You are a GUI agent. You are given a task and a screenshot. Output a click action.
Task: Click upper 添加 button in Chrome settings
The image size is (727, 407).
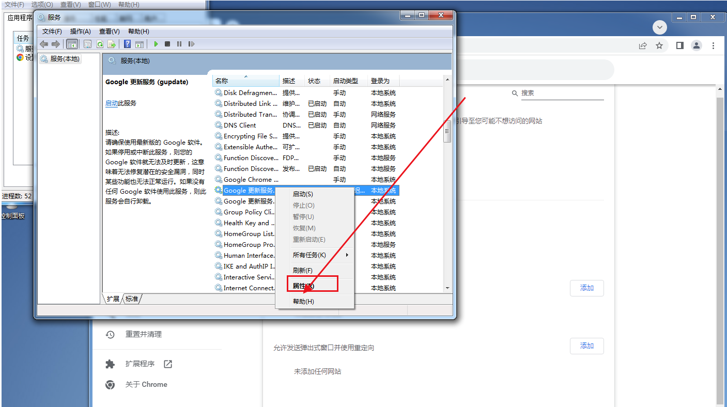pyautogui.click(x=587, y=288)
